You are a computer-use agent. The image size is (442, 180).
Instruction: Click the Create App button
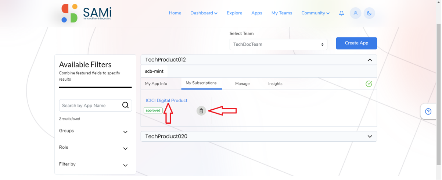click(x=356, y=43)
